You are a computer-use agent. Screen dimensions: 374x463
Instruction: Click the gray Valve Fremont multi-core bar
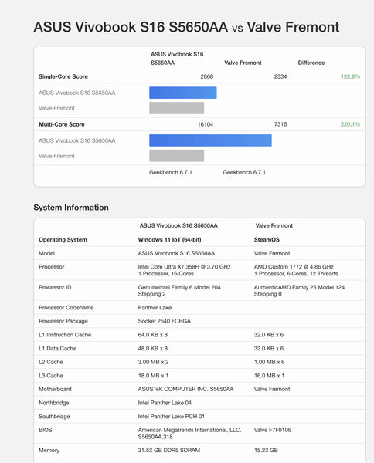point(176,156)
